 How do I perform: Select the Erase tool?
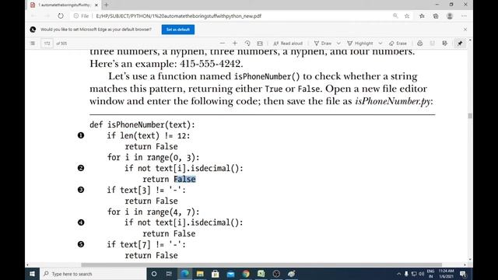pyautogui.click(x=398, y=44)
